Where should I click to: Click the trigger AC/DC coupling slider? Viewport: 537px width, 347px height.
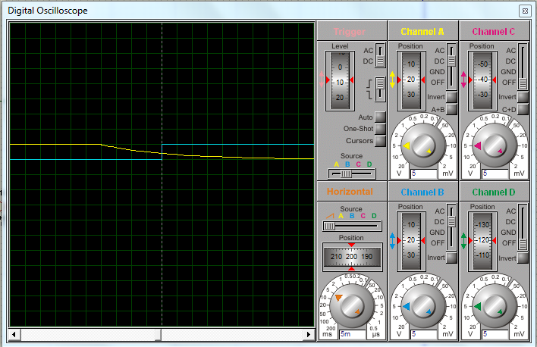pyautogui.click(x=380, y=55)
